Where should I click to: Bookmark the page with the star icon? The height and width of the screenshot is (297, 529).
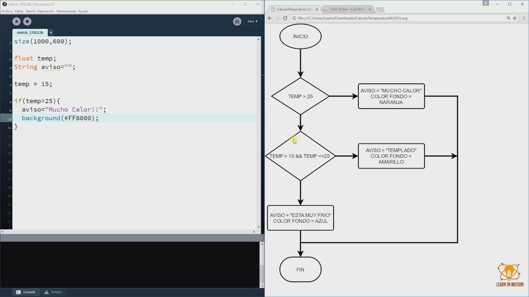tap(515, 18)
